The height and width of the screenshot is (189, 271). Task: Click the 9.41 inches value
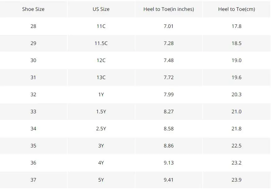169,180
